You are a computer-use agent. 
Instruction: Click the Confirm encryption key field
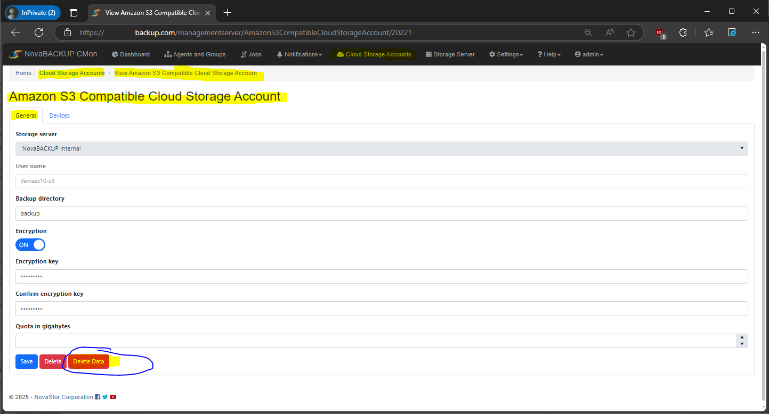[x=382, y=309]
